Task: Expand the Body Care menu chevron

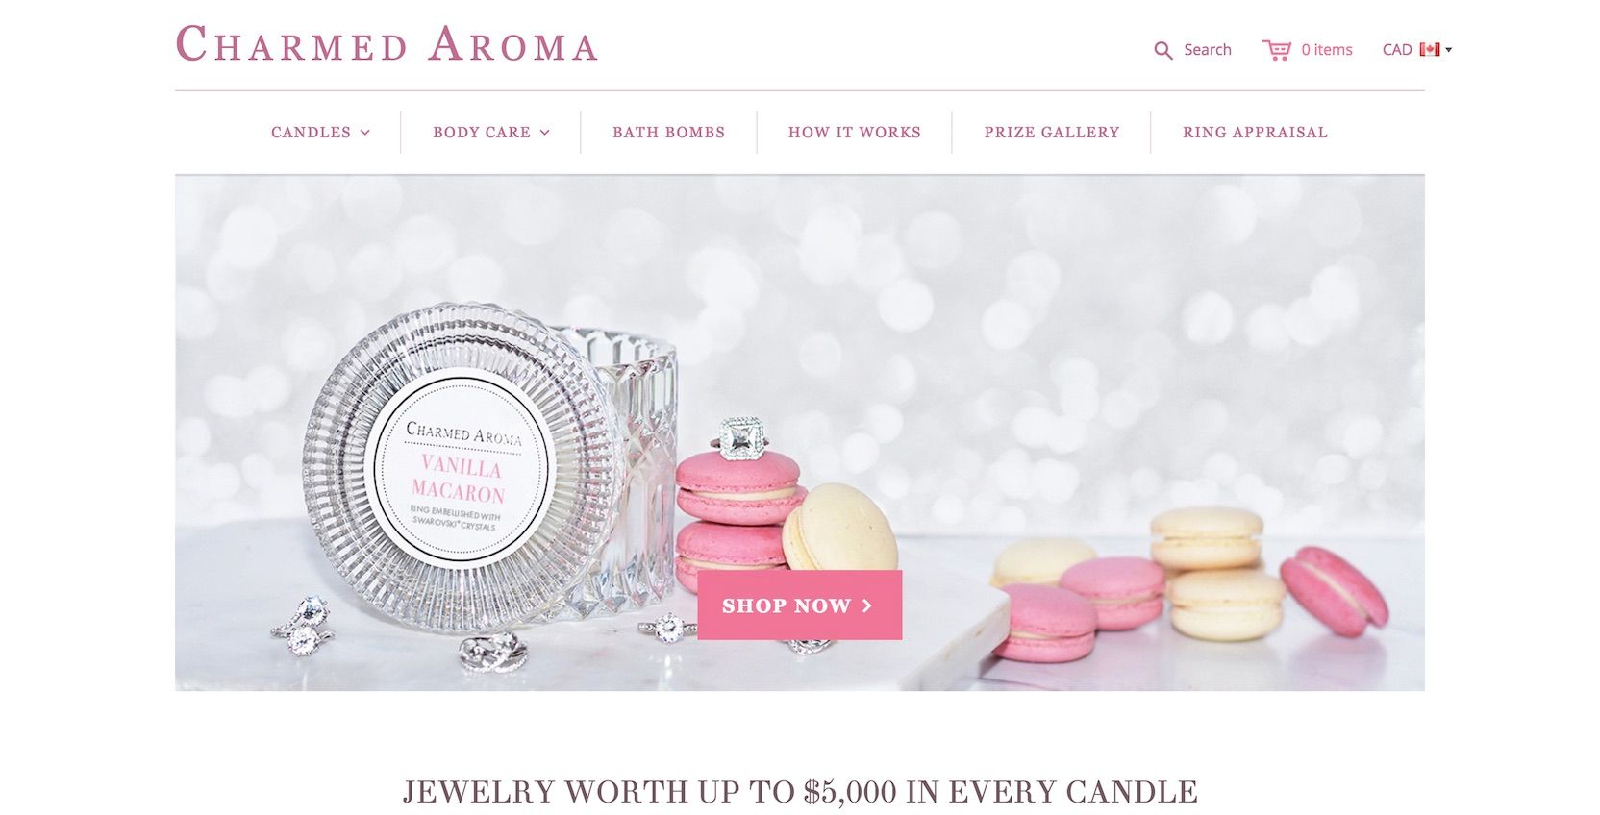Action: (545, 133)
